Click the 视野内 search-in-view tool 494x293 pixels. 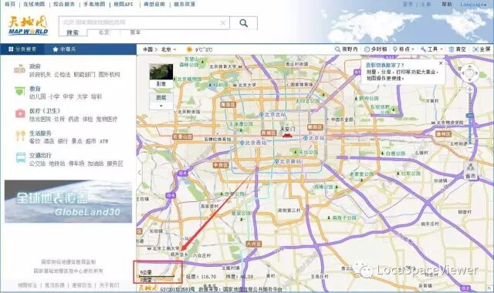[x=347, y=49]
